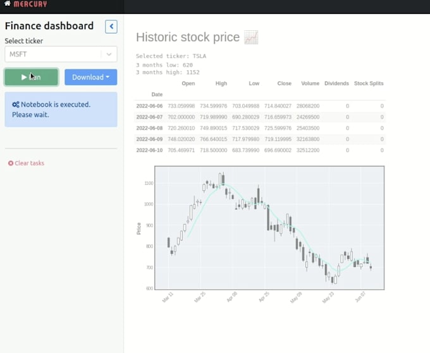Click the gears icon in the notebook status box
Image resolution: width=430 pixels, height=353 pixels.
pos(16,104)
